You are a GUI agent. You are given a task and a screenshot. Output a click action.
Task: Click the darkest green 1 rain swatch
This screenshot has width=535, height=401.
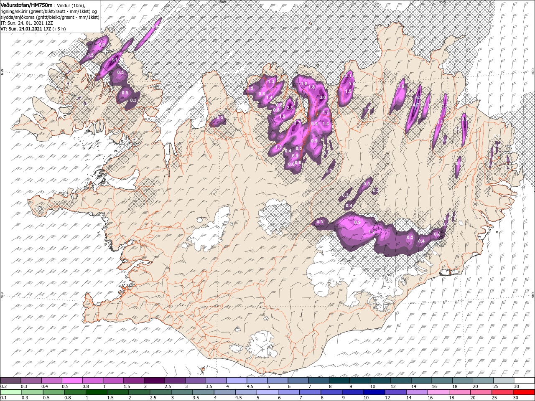[96, 392]
